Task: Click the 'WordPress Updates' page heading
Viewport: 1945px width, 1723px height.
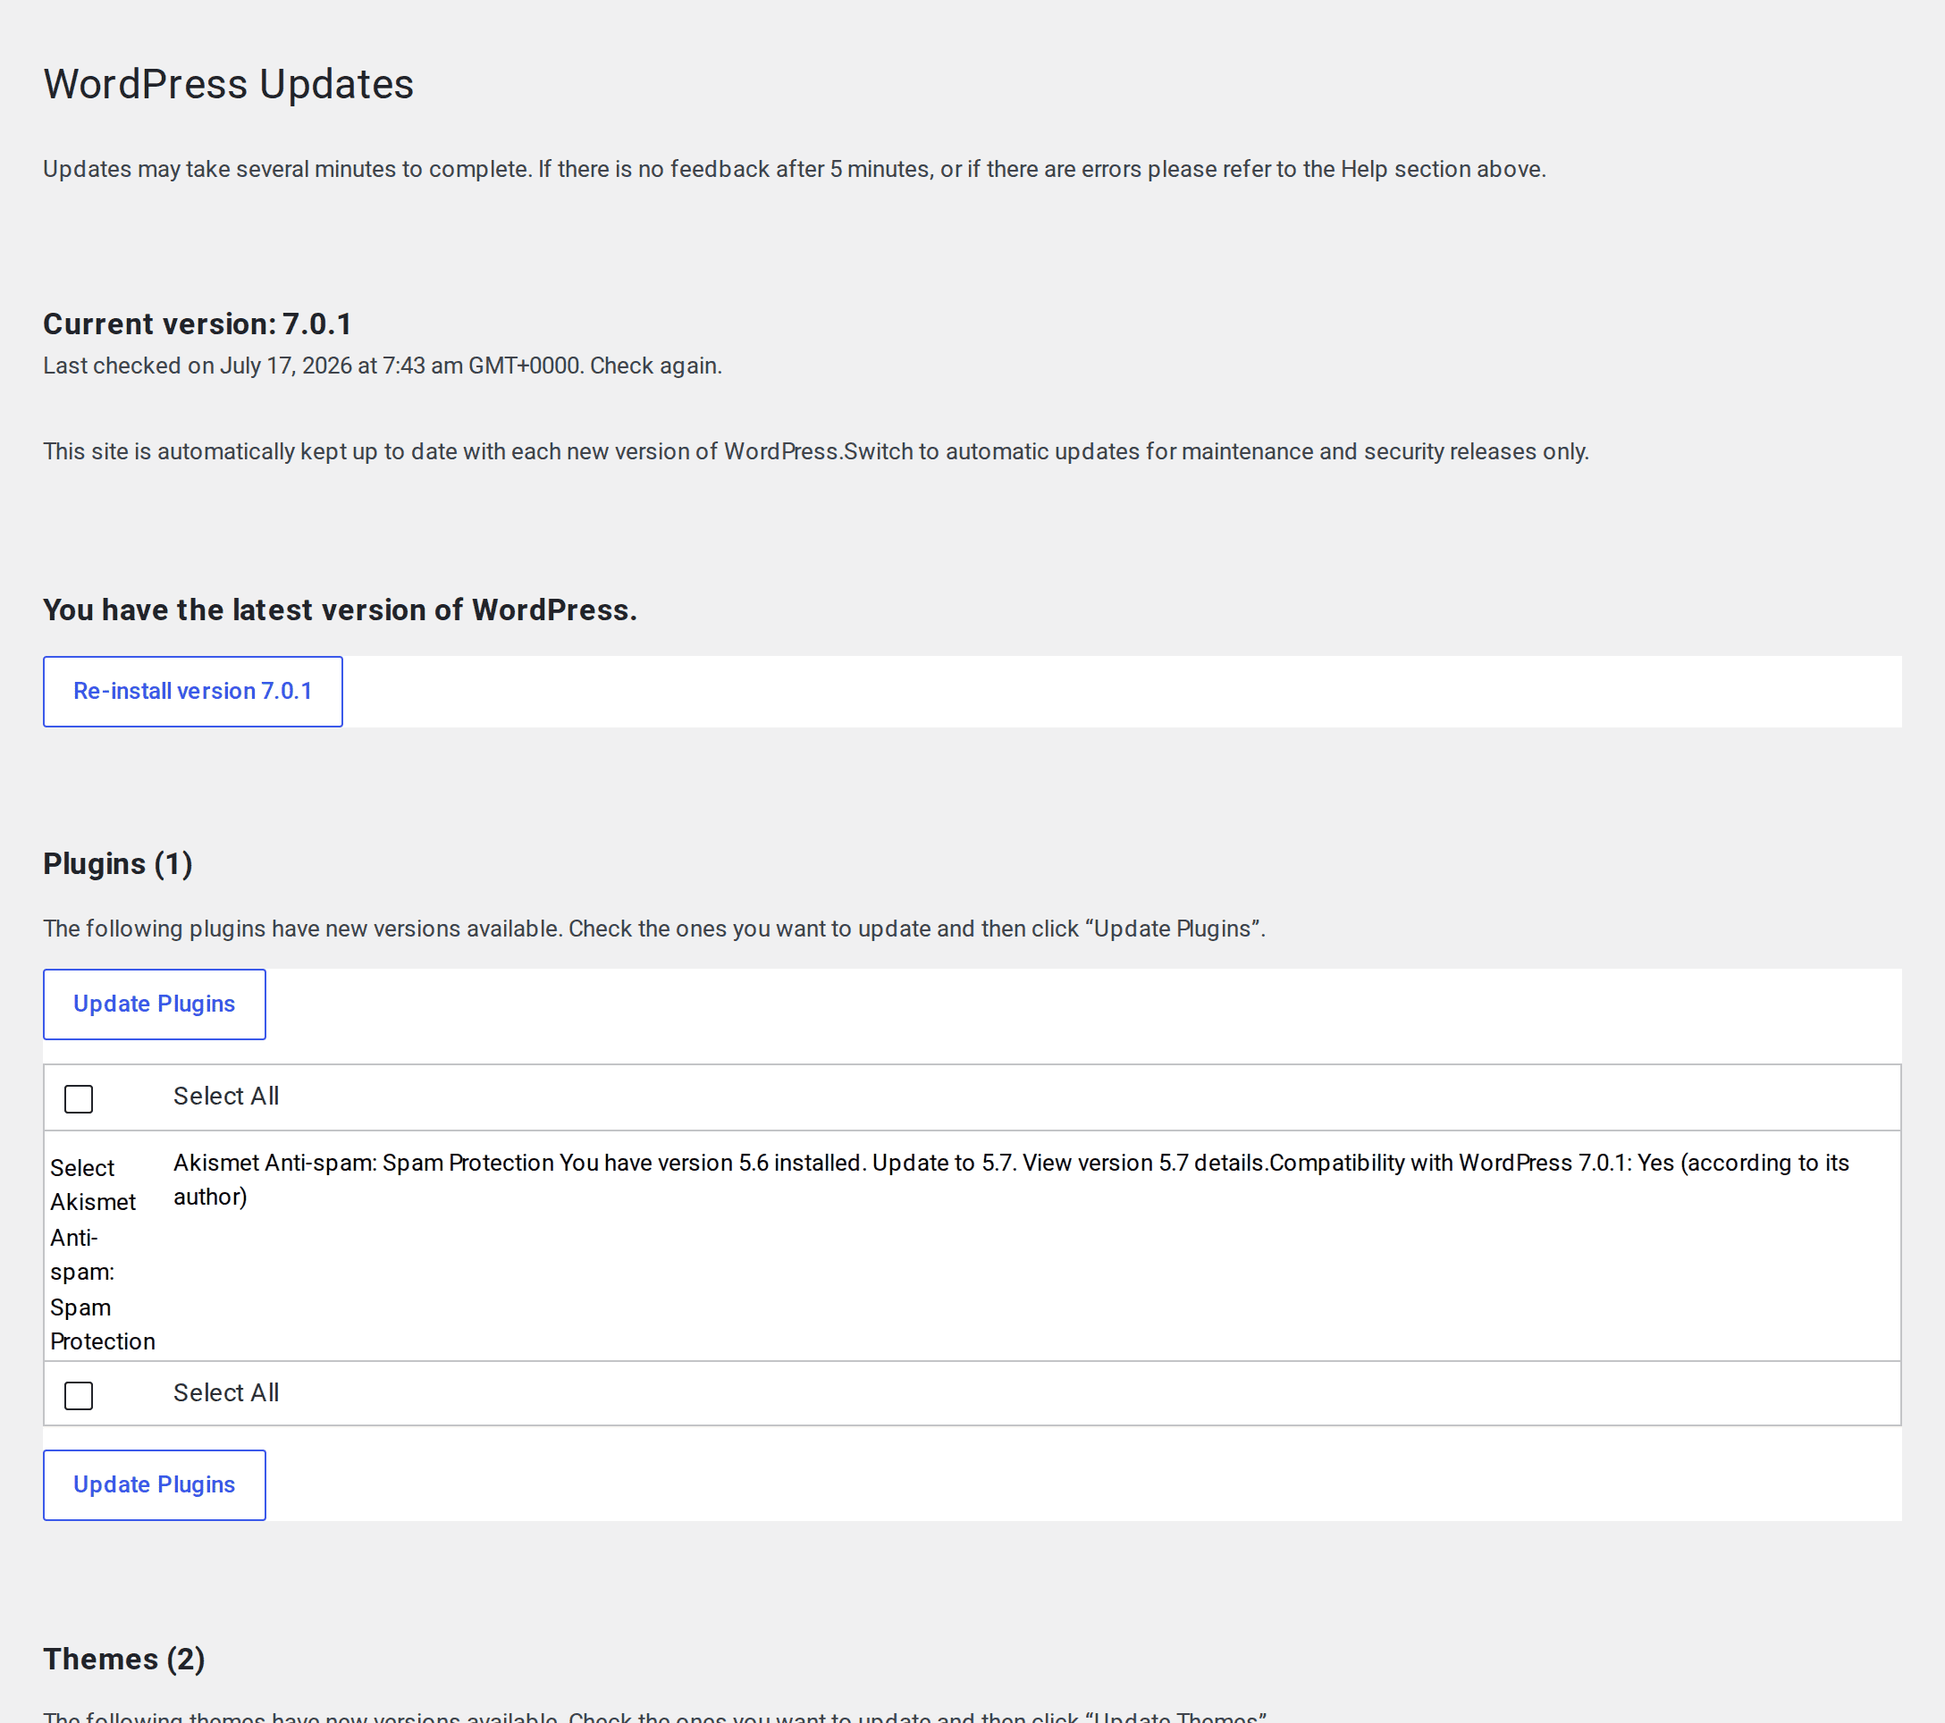Action: click(228, 85)
